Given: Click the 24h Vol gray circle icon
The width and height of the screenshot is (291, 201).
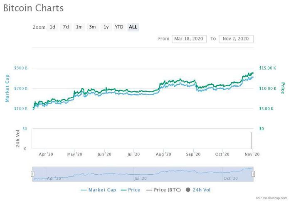Looking at the screenshot, I should click(x=188, y=190).
